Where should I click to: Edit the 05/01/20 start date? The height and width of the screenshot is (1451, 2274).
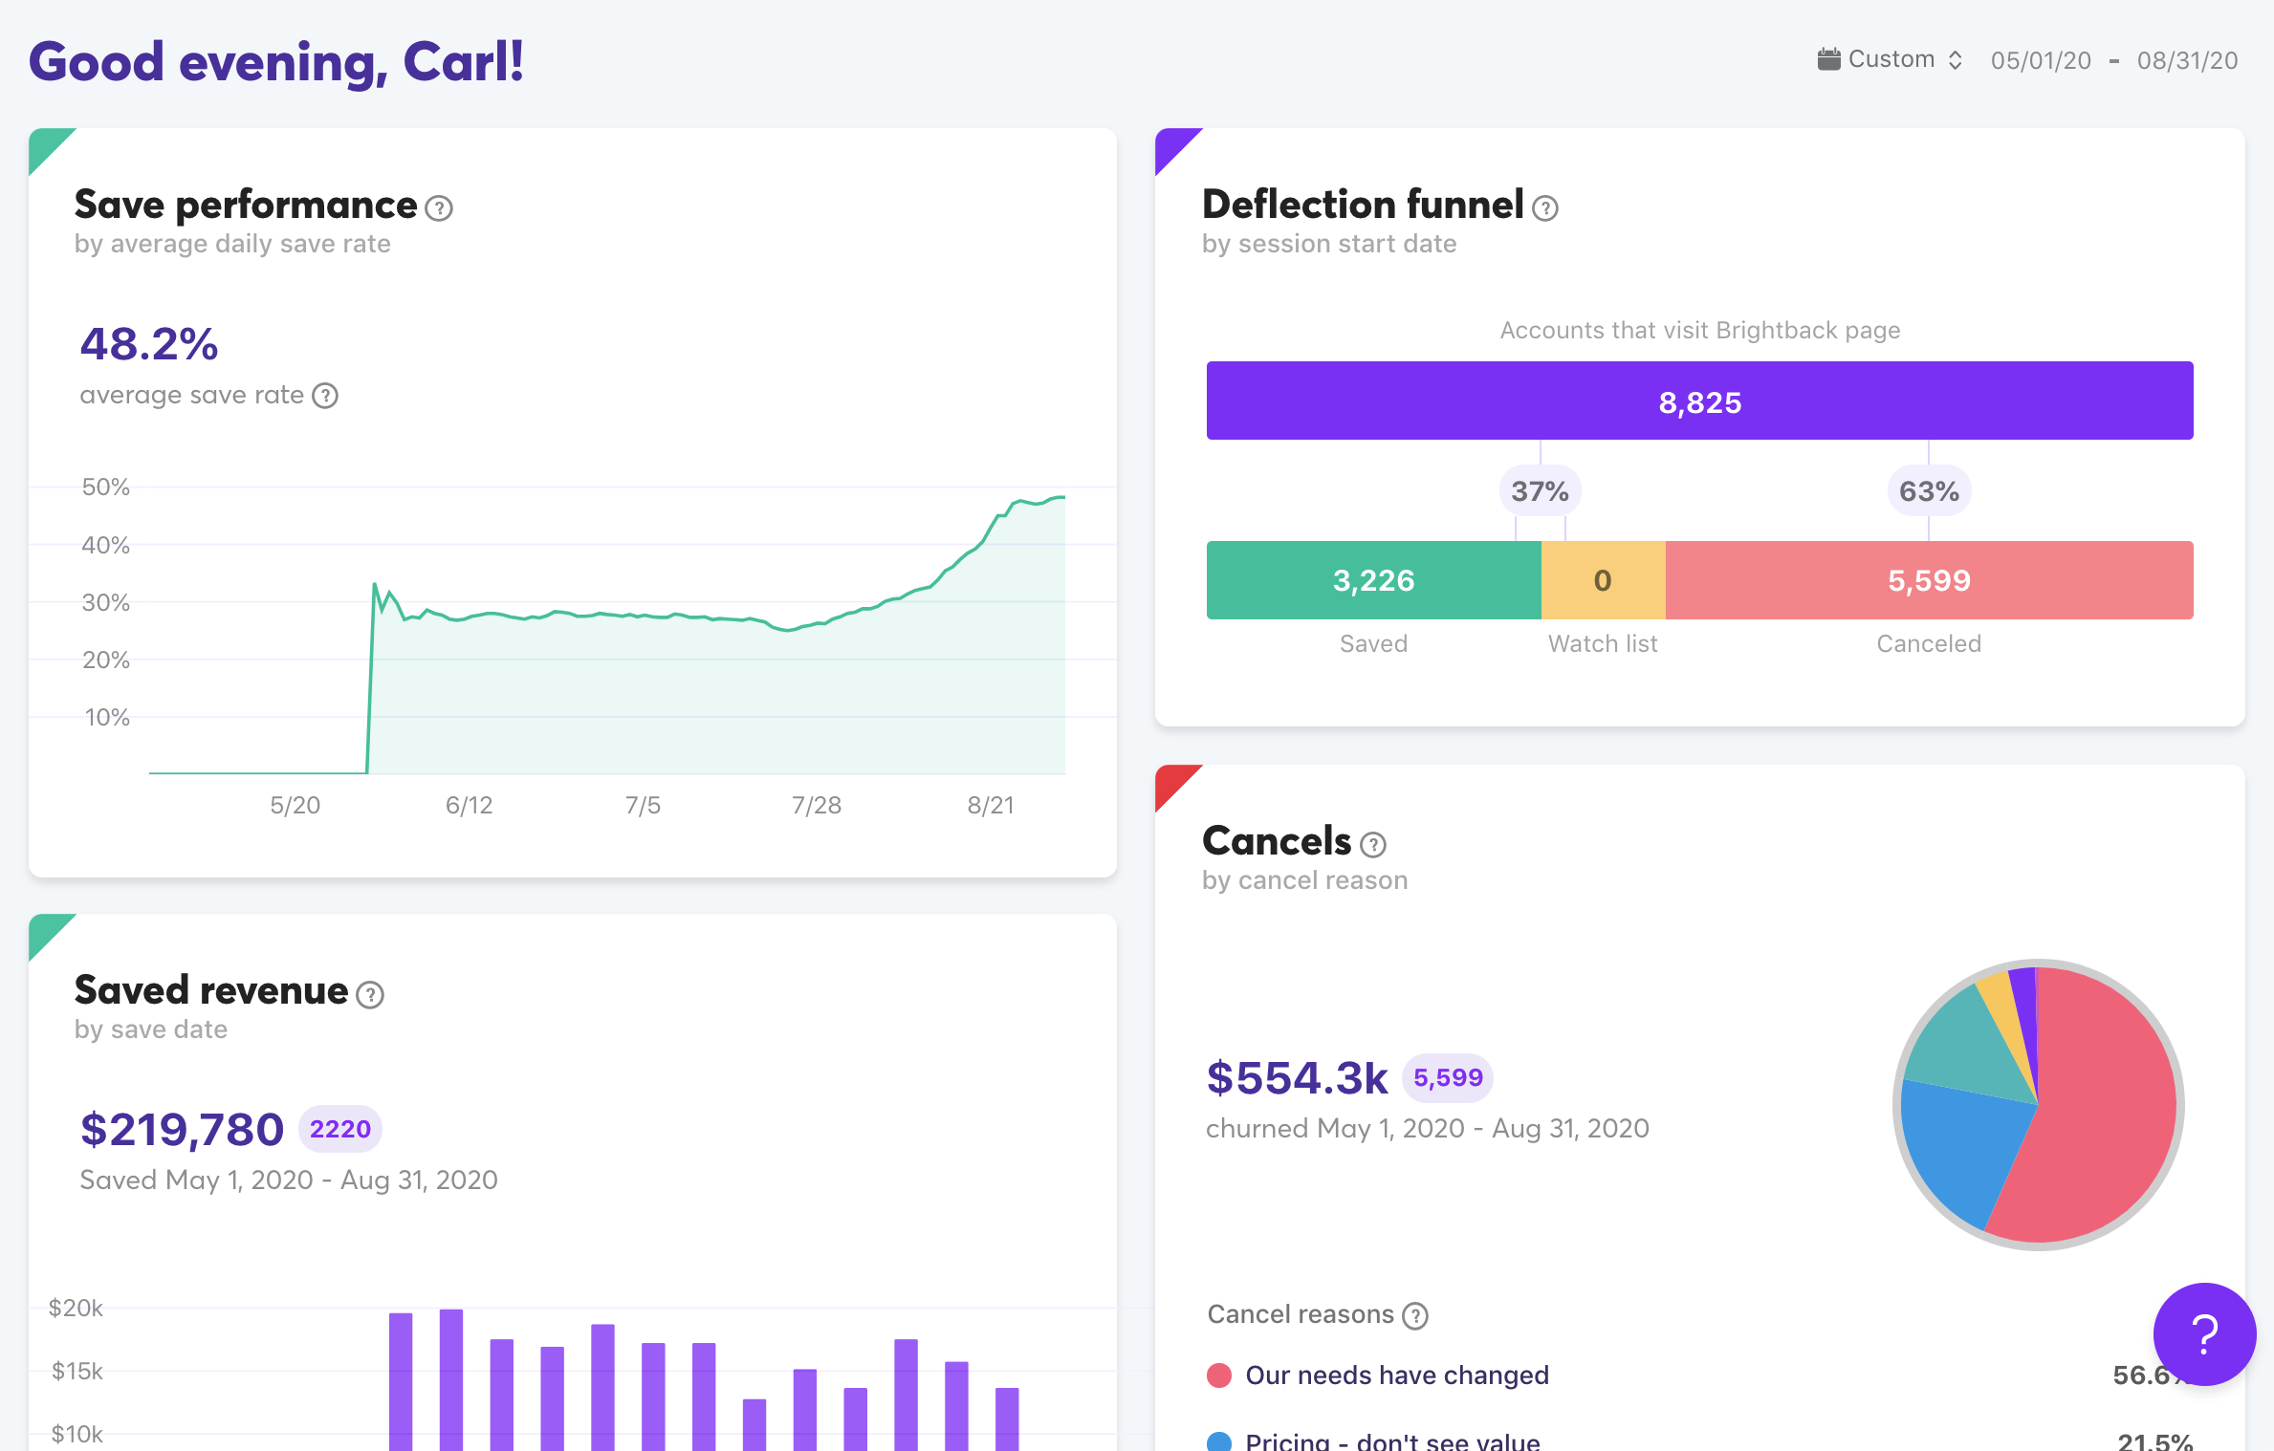click(x=2041, y=60)
